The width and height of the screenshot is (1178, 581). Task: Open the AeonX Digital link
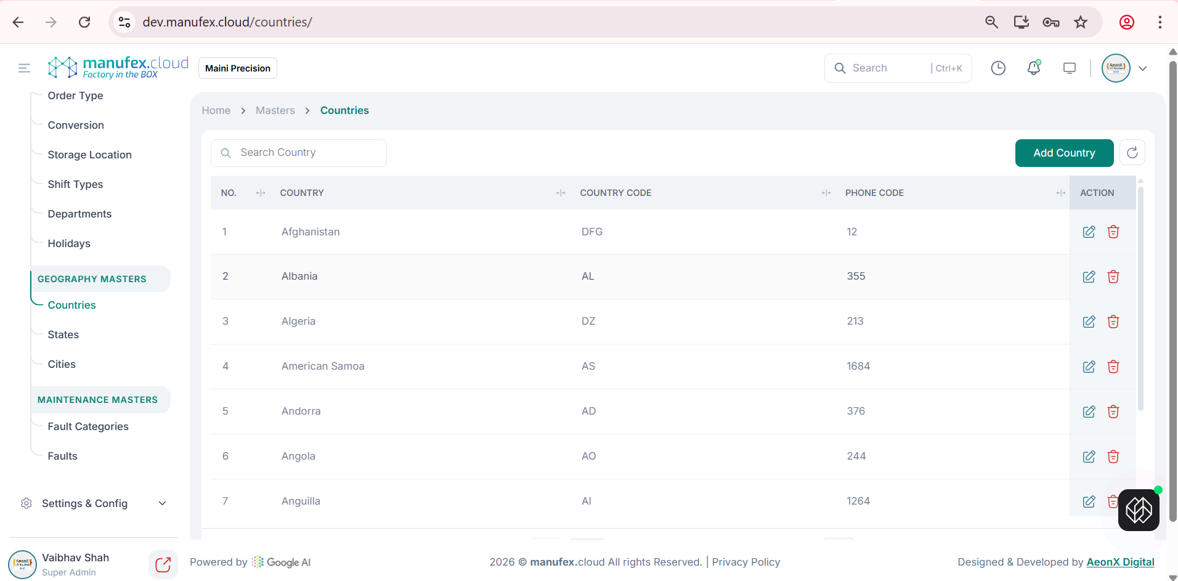[x=1120, y=562]
